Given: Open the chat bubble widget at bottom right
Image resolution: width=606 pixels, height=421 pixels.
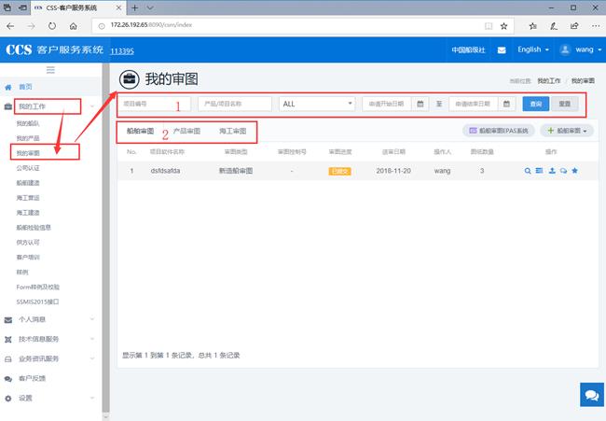Looking at the screenshot, I should point(591,396).
